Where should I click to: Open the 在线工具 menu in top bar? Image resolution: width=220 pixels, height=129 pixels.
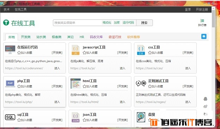[x=20, y=9]
